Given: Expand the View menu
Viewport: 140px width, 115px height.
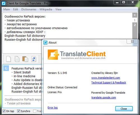Looking at the screenshot, I should (x=59, y=9).
